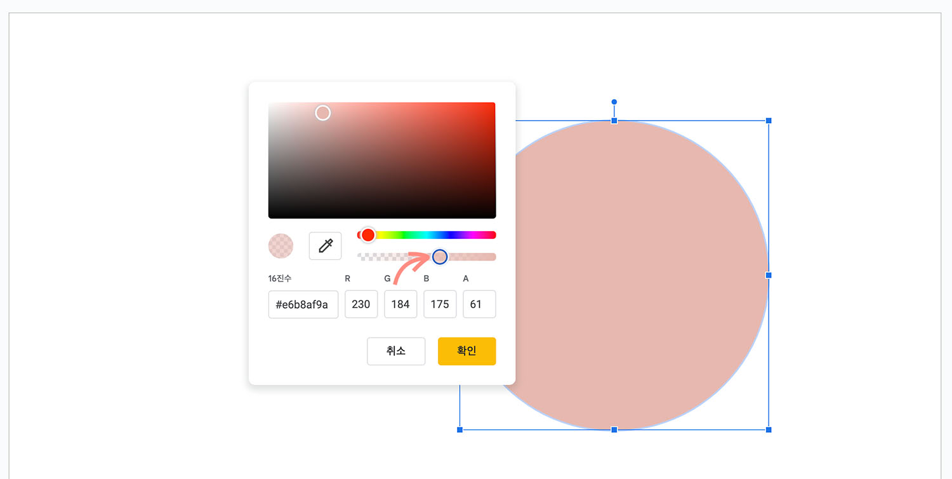Click the top-middle resize handle
The image size is (952, 479).
[614, 120]
